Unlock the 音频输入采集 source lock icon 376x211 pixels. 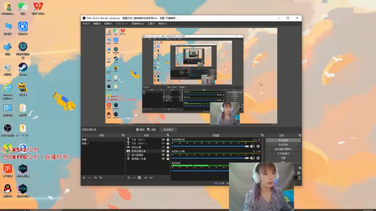168,159
